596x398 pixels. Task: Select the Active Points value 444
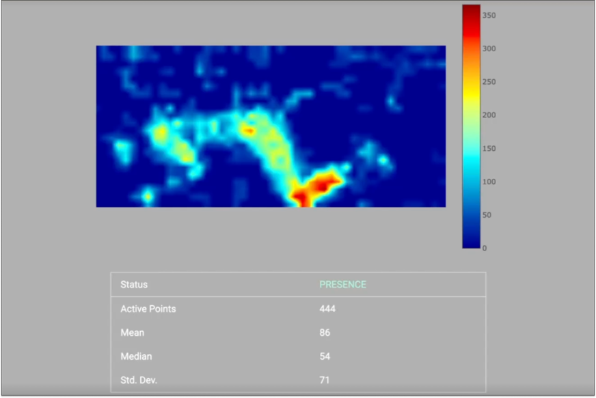pos(327,309)
